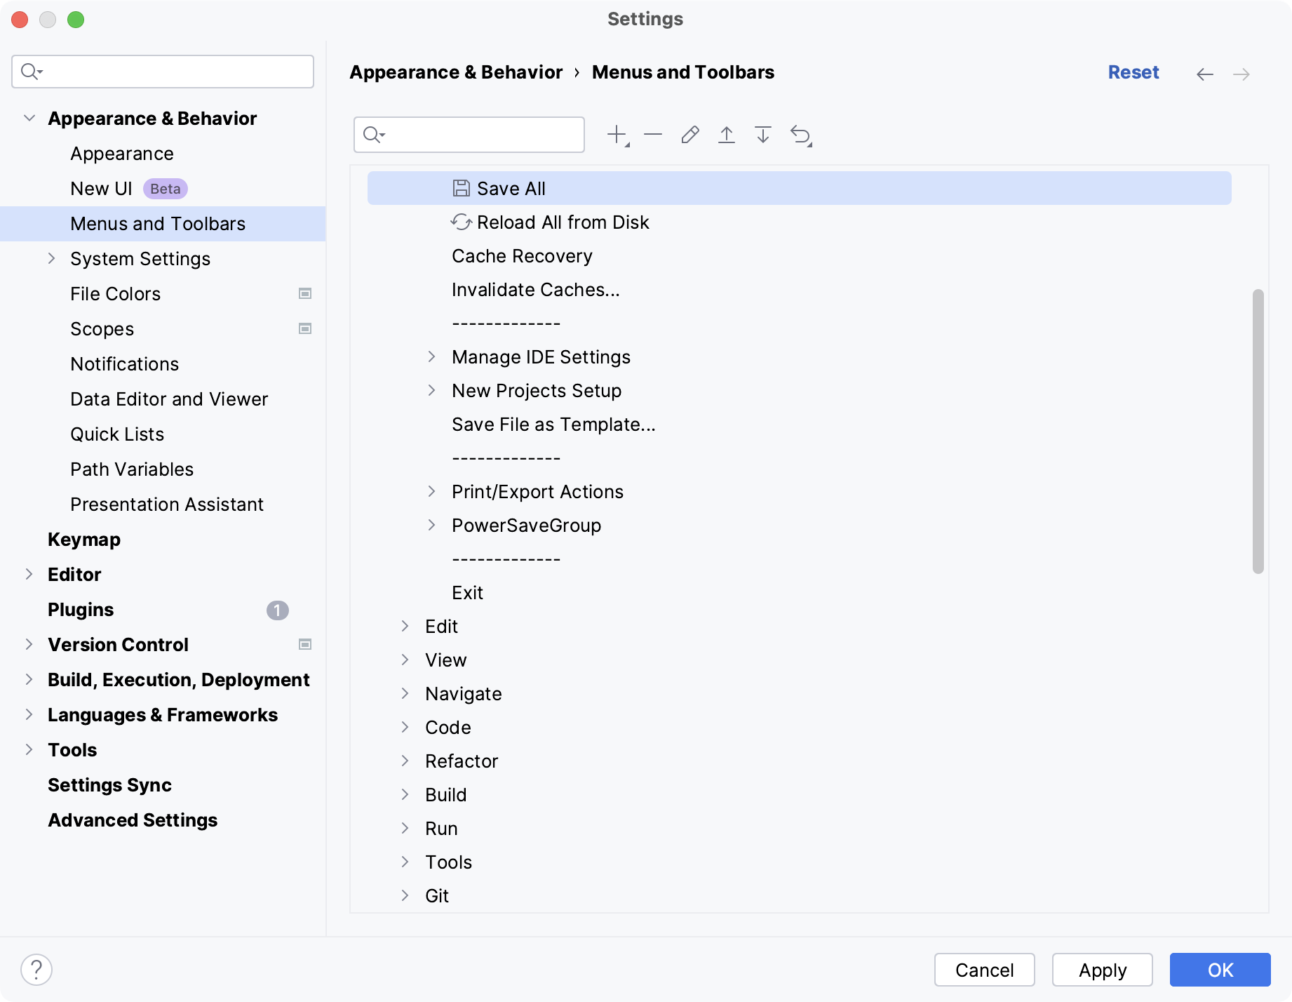Open Appearance settings page

[x=122, y=154]
